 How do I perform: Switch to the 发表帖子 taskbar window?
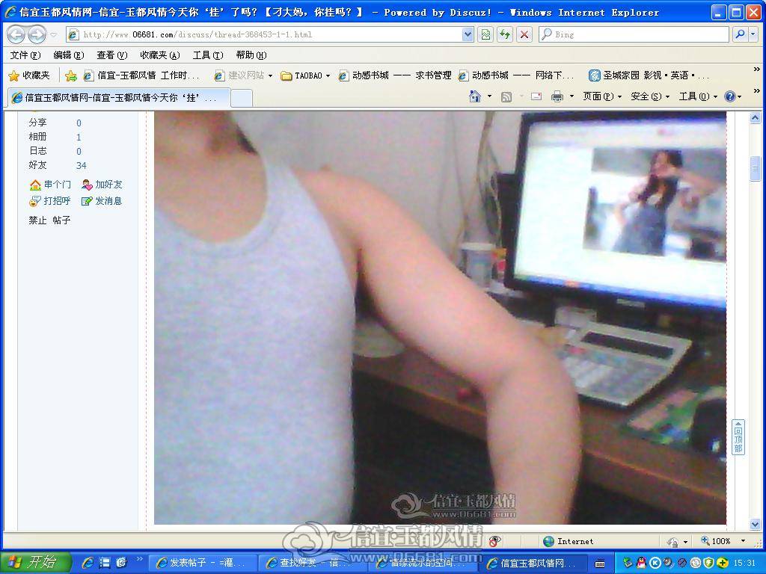pyautogui.click(x=202, y=563)
